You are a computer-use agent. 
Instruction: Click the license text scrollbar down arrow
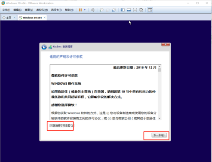coord(160,118)
